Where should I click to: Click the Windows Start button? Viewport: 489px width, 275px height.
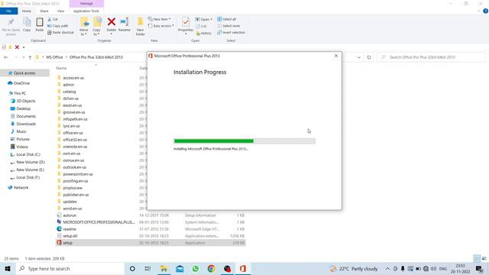8,268
